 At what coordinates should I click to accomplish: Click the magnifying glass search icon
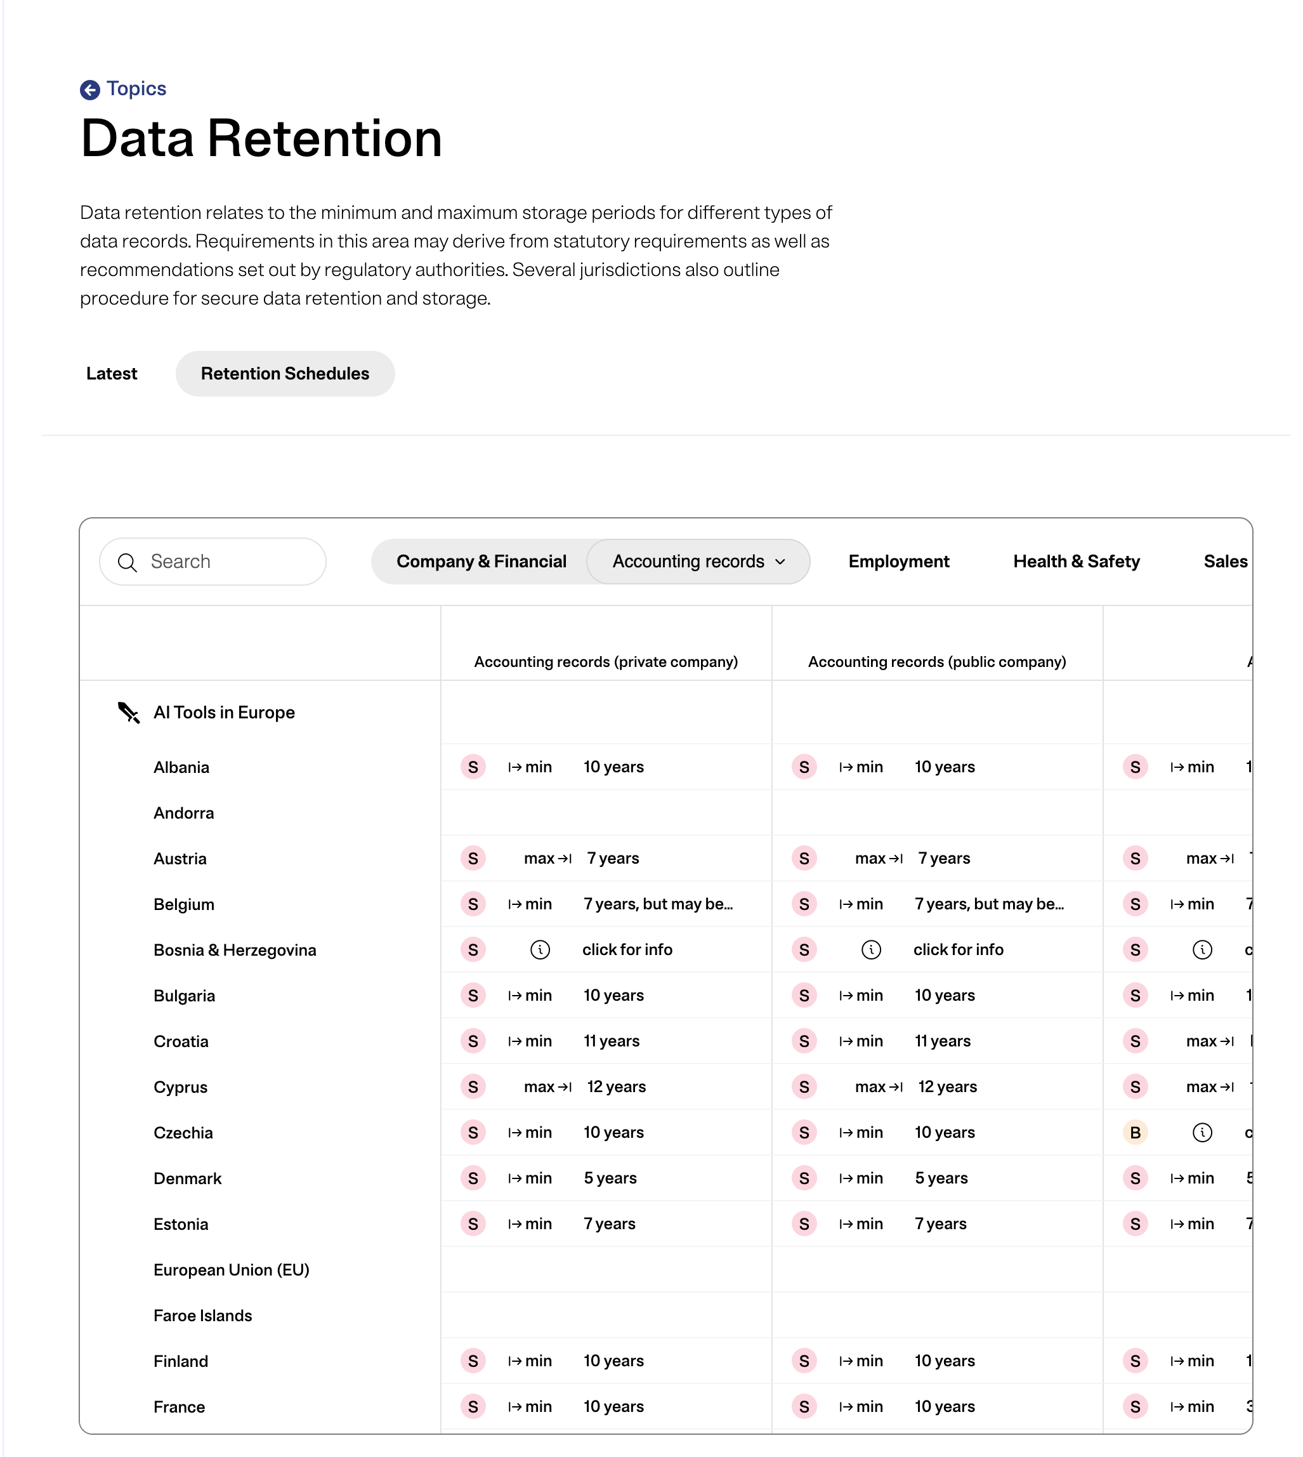coord(129,562)
